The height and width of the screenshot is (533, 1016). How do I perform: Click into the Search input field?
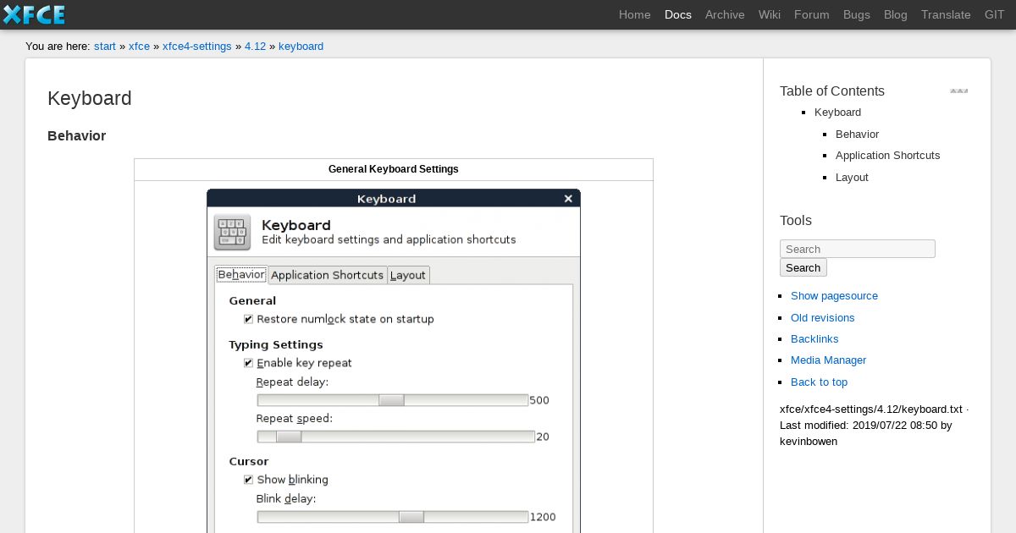858,249
